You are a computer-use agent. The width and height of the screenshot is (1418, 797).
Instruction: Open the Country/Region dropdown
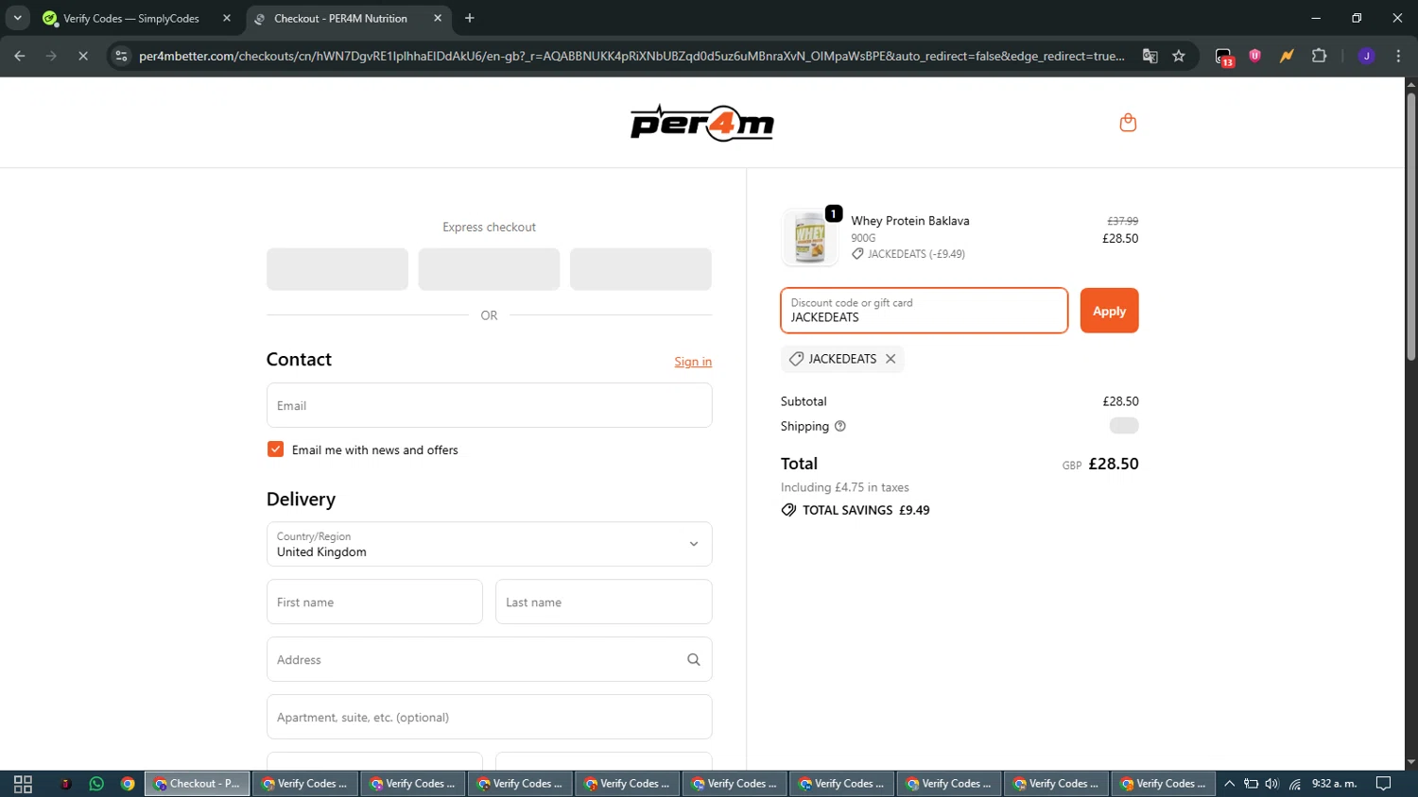[489, 544]
